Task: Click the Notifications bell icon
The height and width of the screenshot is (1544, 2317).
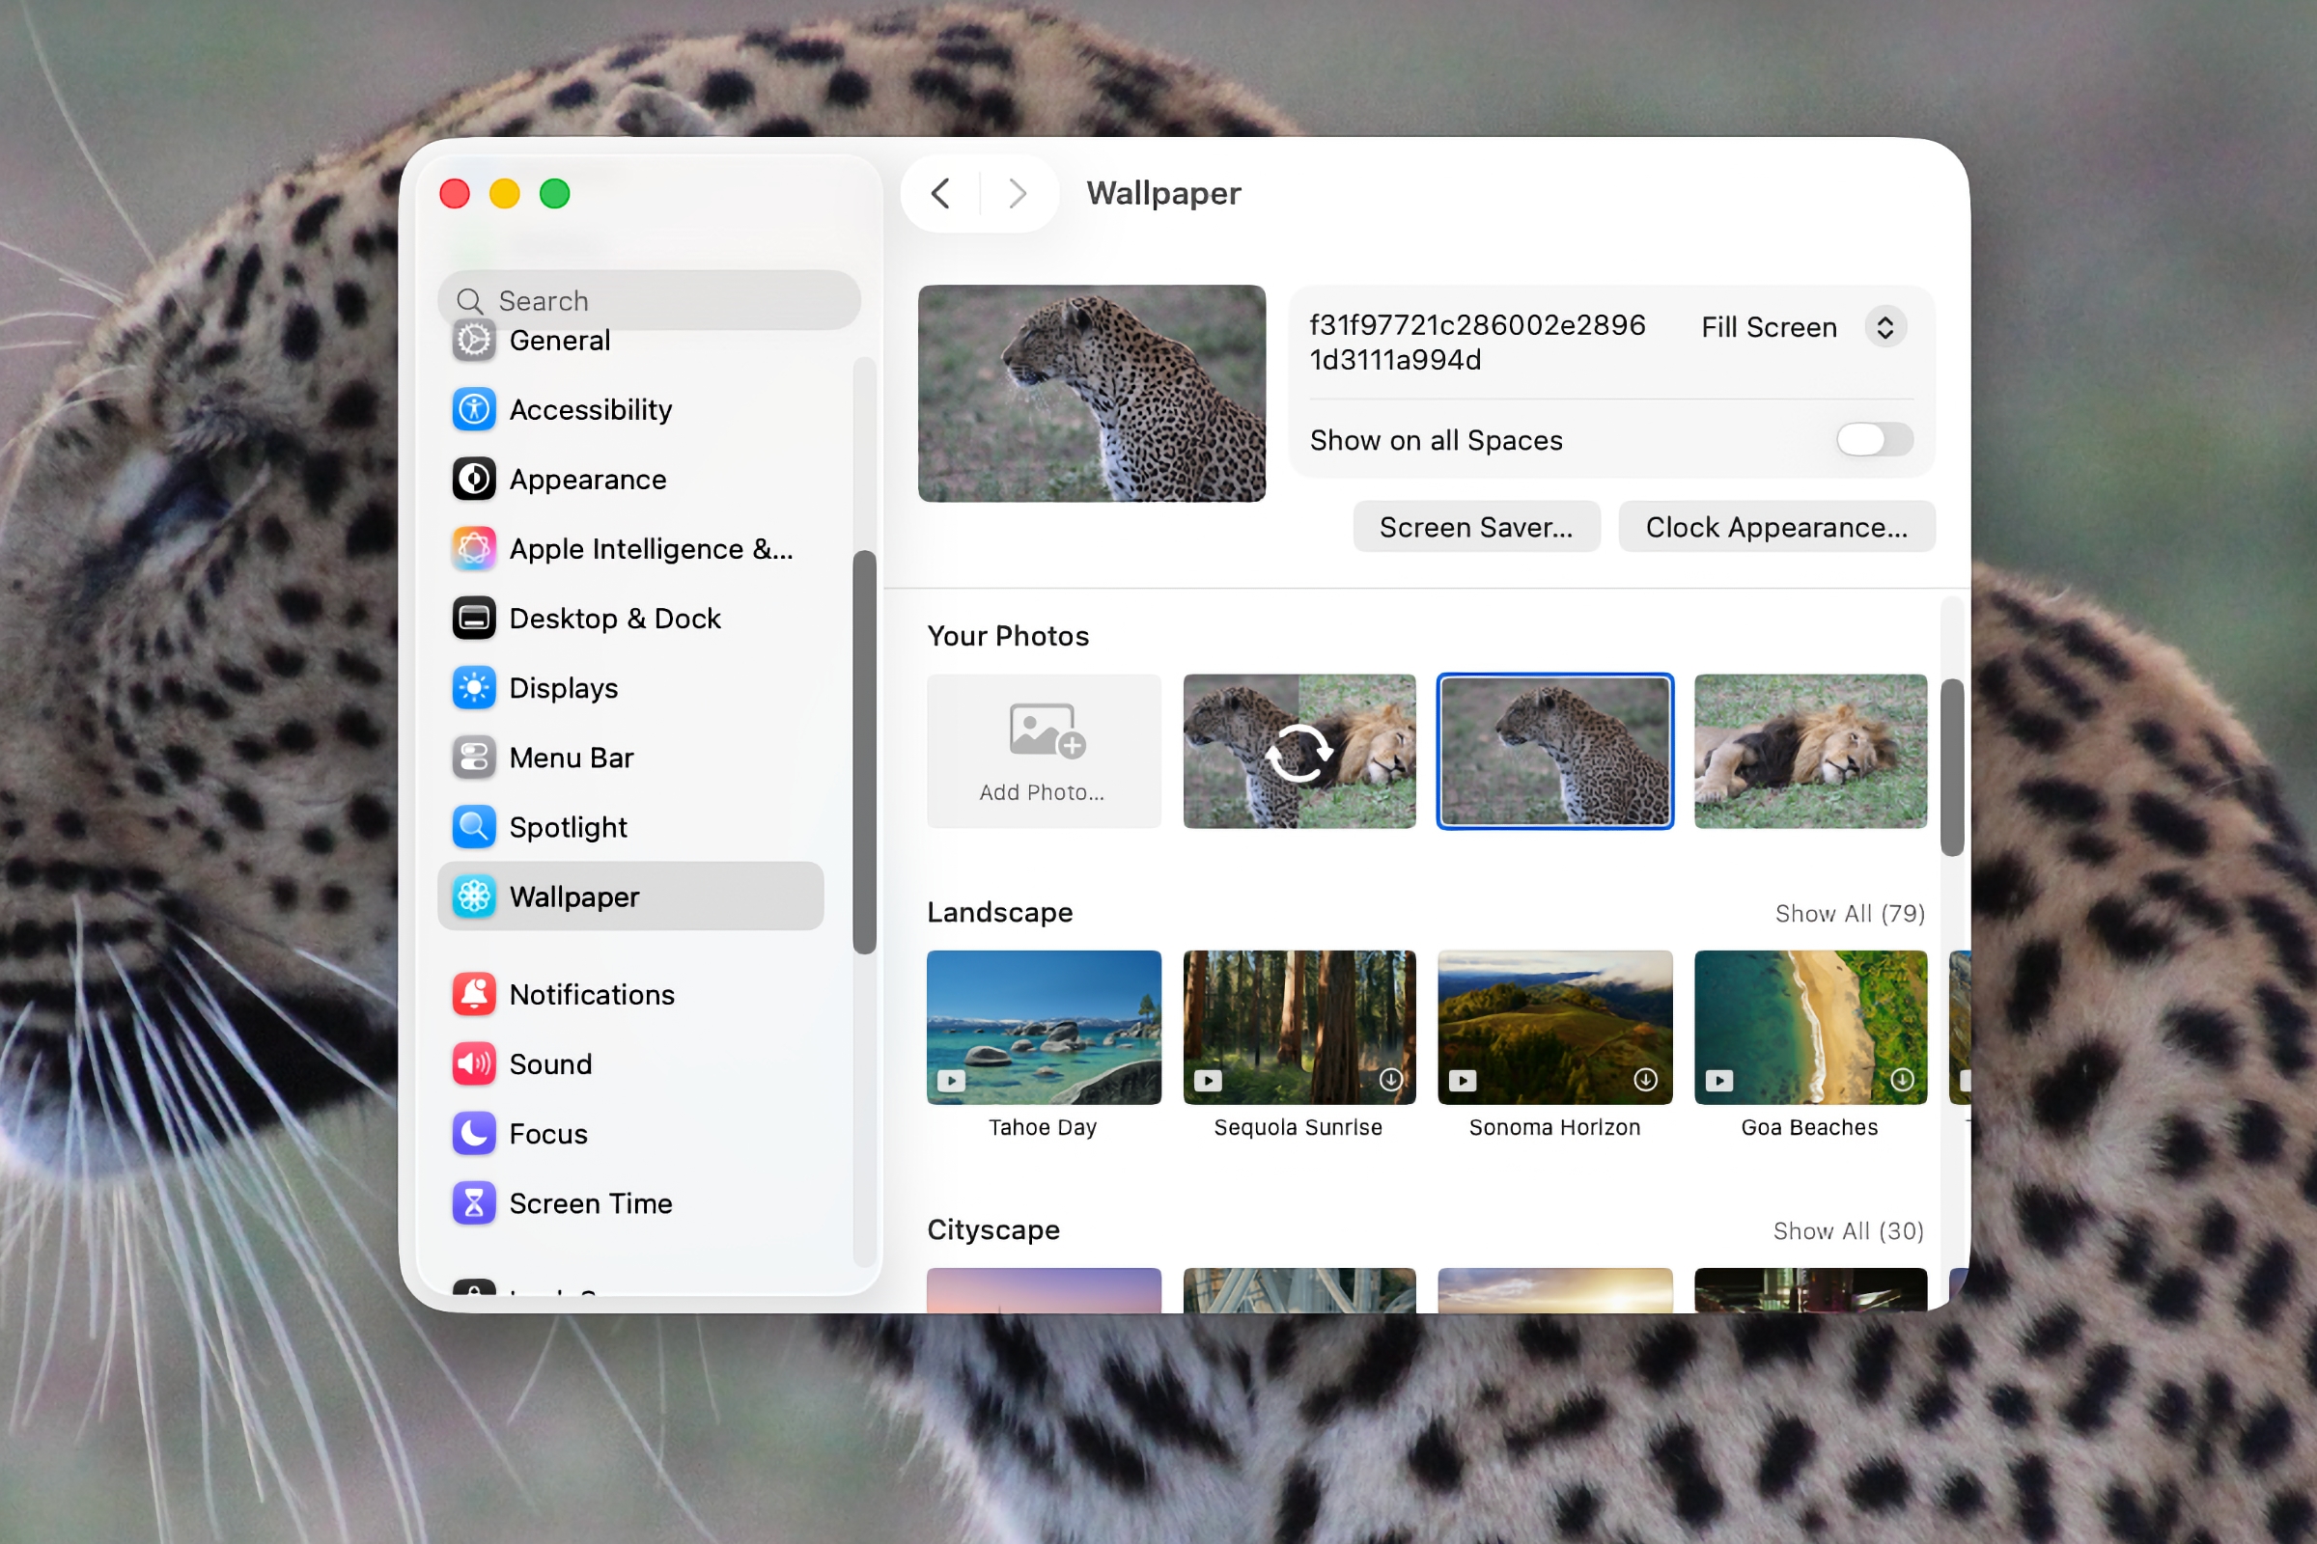Action: (x=474, y=995)
